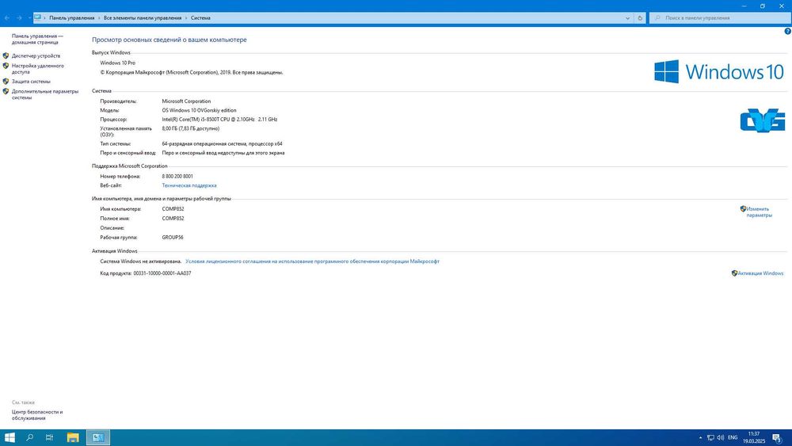Click the refresh button in address bar
The image size is (792, 446).
[x=640, y=17]
